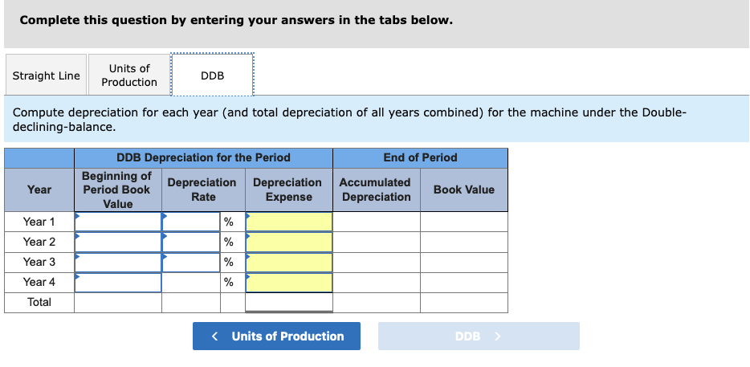This screenshot has width=750, height=367.
Task: Select the DDB tab
Action: (213, 75)
